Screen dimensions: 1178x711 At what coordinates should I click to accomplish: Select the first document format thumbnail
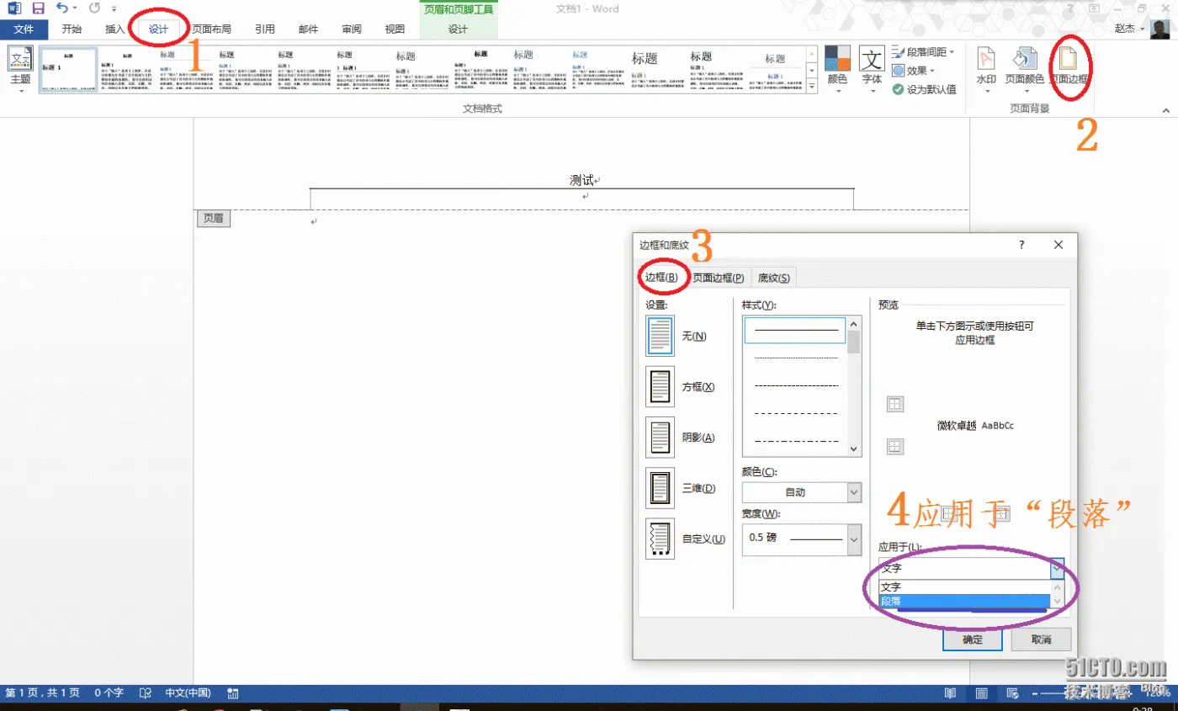[x=68, y=69]
